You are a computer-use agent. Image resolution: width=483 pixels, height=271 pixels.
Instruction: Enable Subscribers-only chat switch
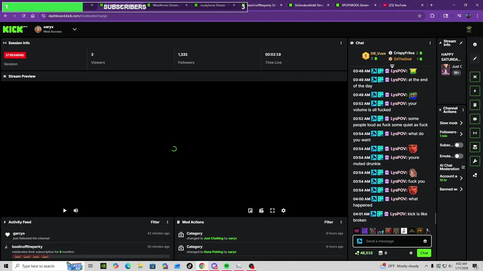(x=458, y=145)
